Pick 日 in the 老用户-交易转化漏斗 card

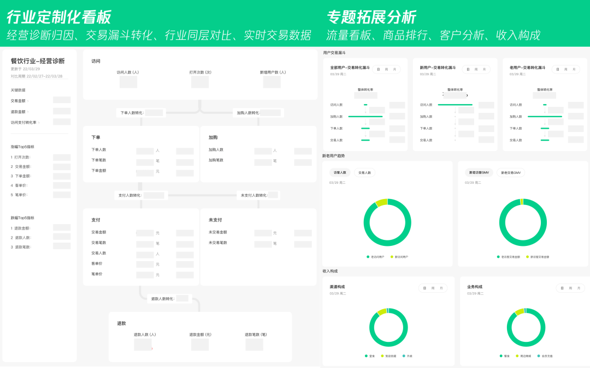coord(558,69)
